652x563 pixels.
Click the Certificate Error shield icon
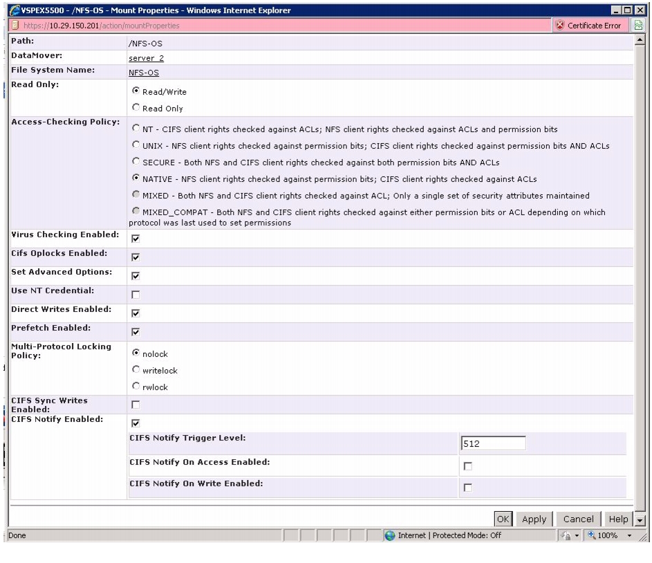559,26
